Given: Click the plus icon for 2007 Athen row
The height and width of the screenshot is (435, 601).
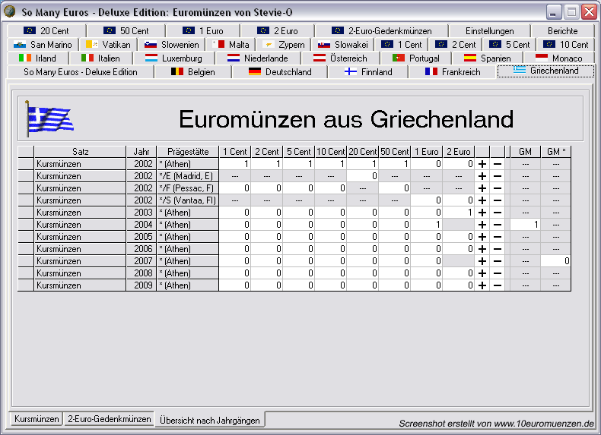Looking at the screenshot, I should 482,261.
